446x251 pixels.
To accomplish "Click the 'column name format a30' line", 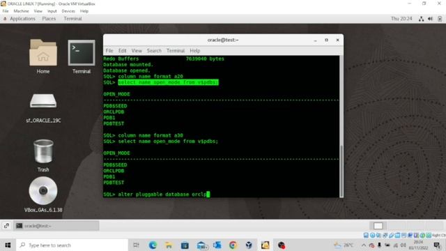I will pyautogui.click(x=143, y=135).
